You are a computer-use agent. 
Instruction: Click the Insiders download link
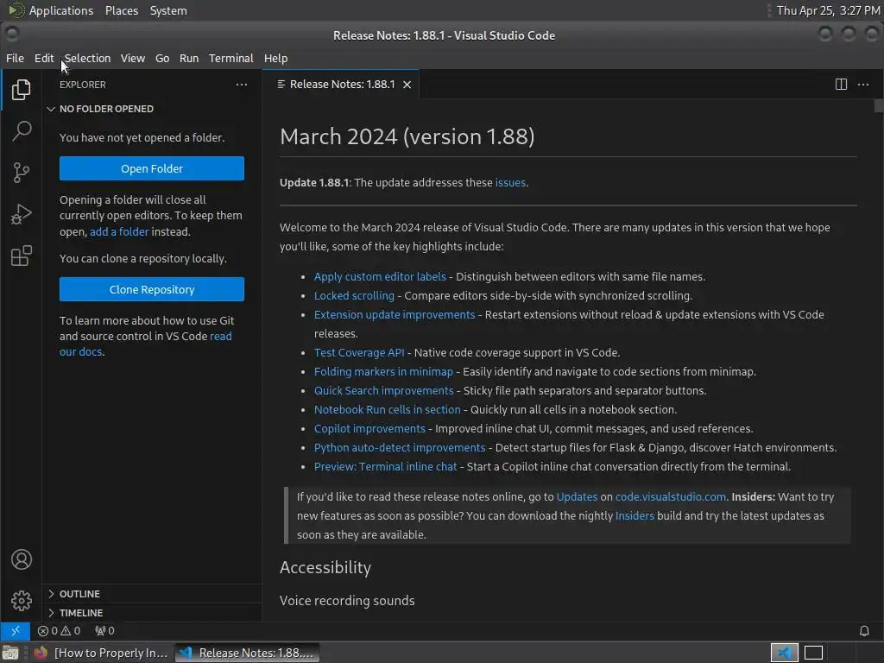pyautogui.click(x=635, y=516)
